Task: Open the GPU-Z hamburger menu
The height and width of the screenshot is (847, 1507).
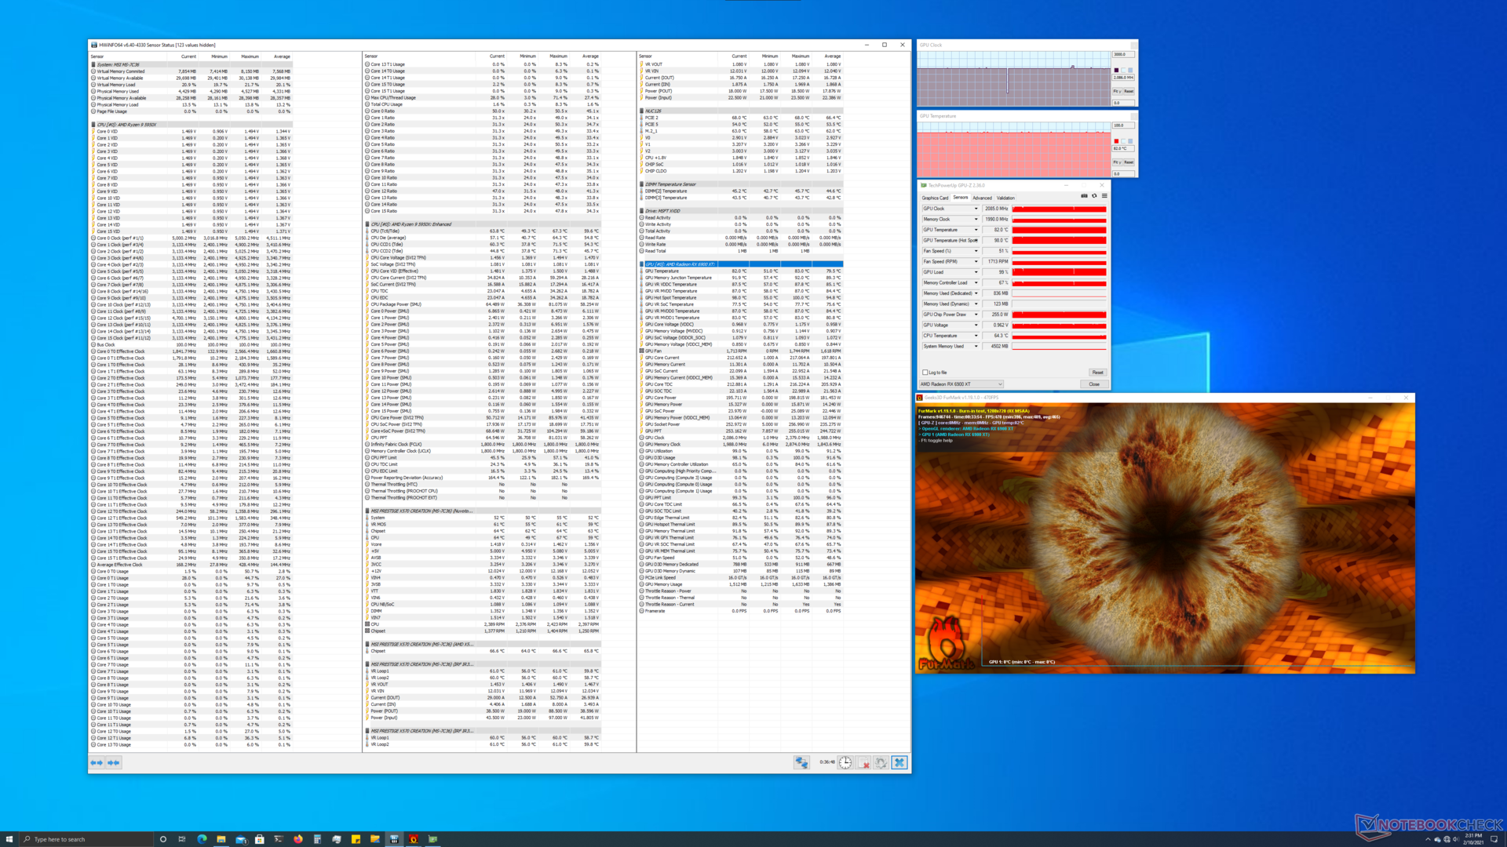Action: tap(1104, 196)
